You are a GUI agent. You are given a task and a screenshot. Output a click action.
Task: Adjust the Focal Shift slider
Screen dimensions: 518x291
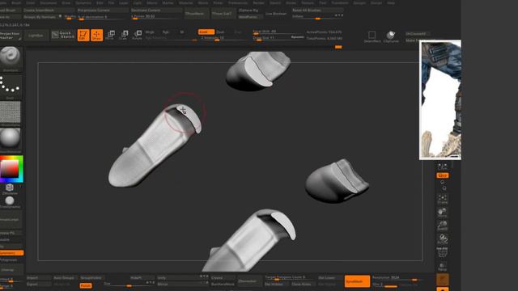point(278,32)
